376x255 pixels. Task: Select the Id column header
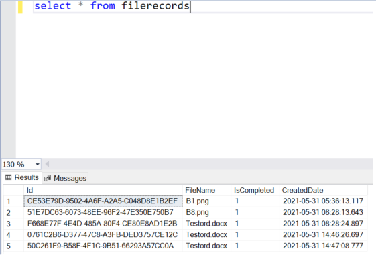click(103, 190)
